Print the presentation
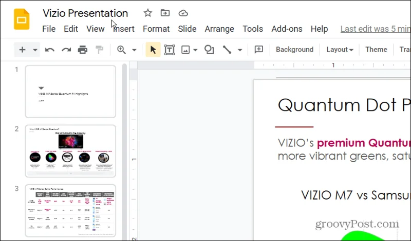 click(83, 50)
